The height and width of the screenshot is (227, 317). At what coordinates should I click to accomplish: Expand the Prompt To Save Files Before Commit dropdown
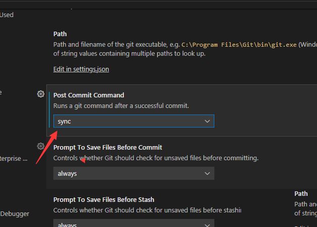click(133, 173)
